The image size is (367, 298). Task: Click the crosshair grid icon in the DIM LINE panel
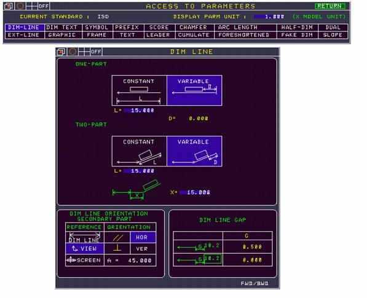click(x=84, y=52)
